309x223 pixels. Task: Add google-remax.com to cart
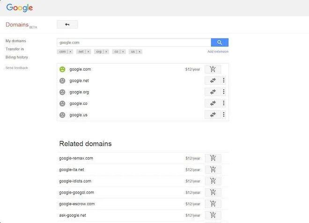click(213, 158)
